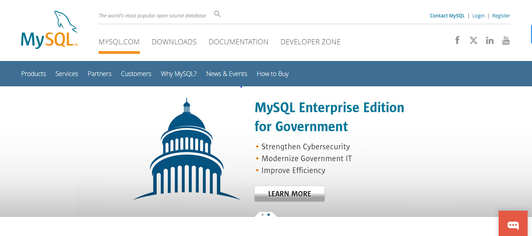
Task: Click the MySQL dolphin logo
Action: click(48, 29)
